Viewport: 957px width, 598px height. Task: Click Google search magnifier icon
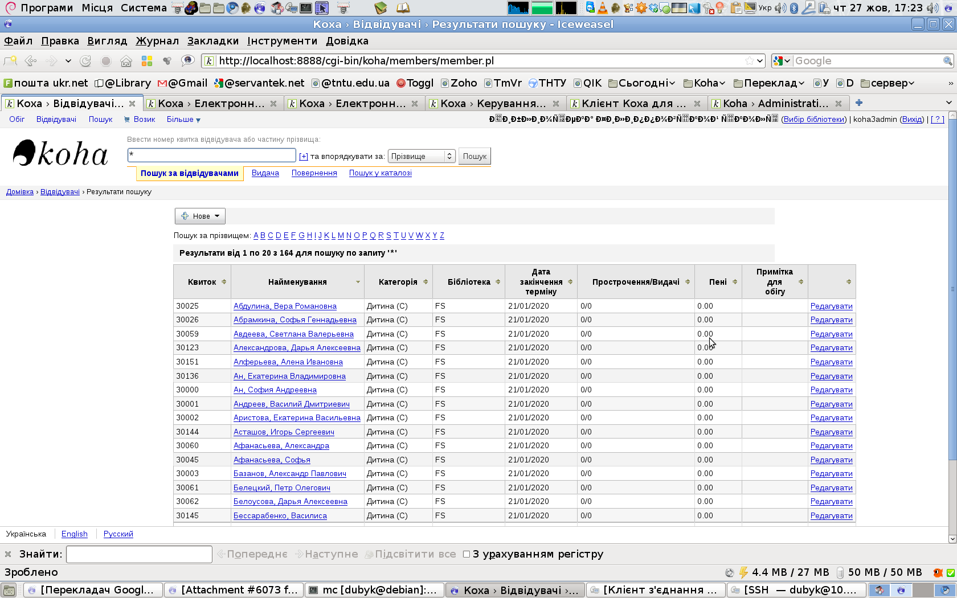[947, 61]
